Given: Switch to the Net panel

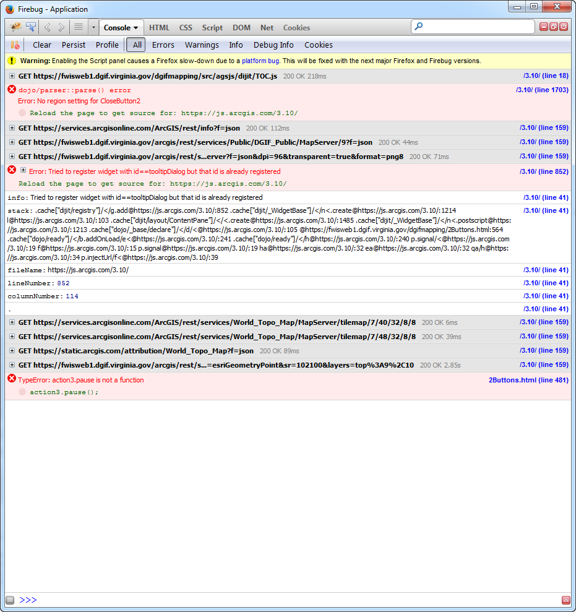Looking at the screenshot, I should (x=267, y=28).
